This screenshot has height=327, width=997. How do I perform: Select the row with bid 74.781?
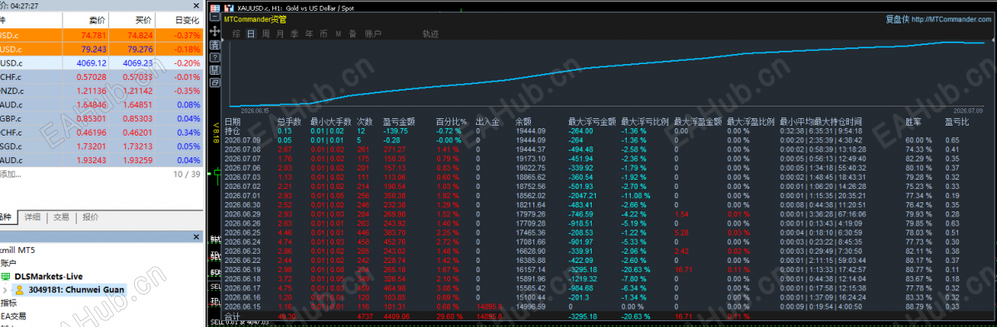(102, 35)
